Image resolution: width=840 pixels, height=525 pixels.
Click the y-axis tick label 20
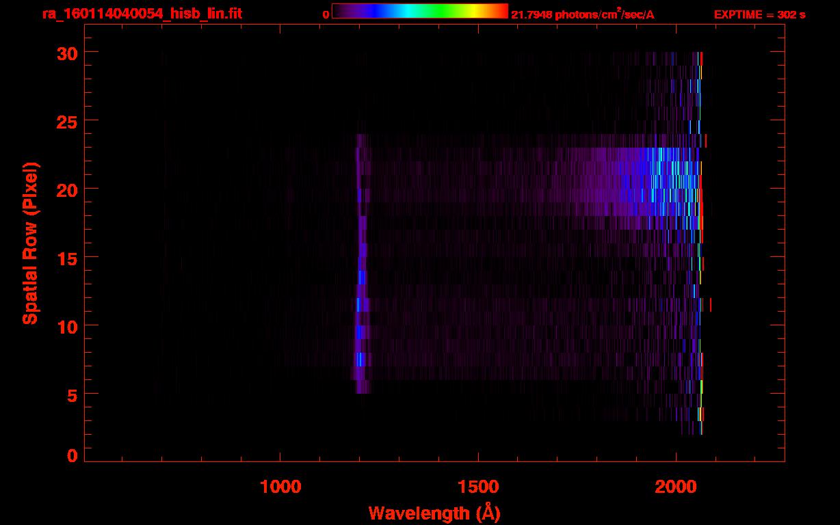point(68,189)
